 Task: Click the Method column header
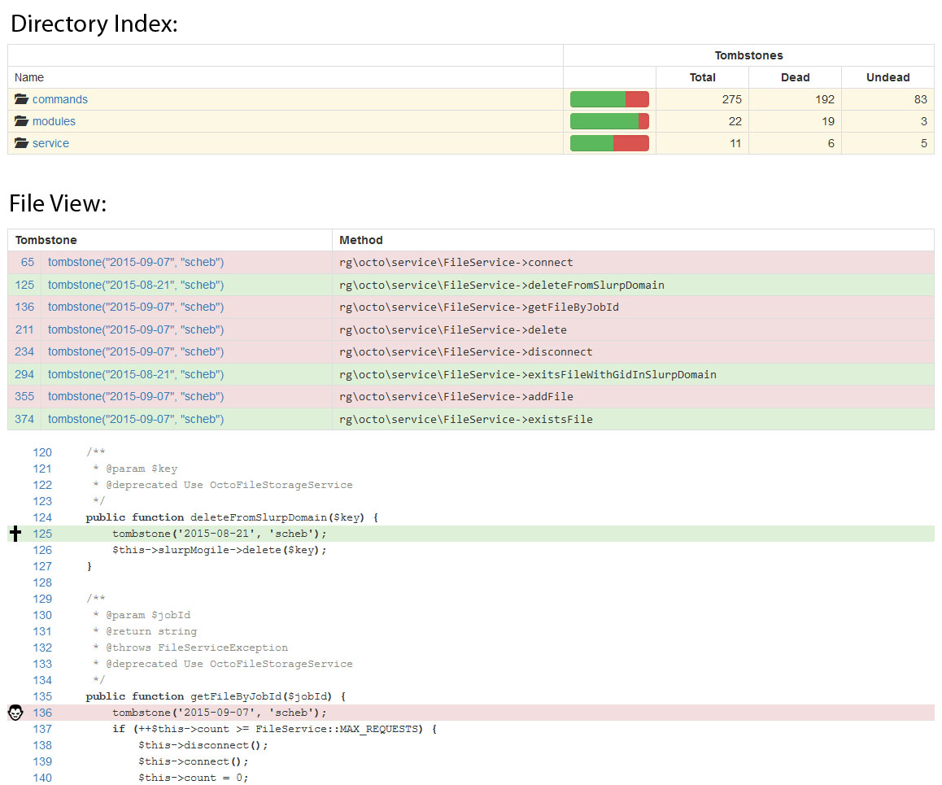pos(361,240)
